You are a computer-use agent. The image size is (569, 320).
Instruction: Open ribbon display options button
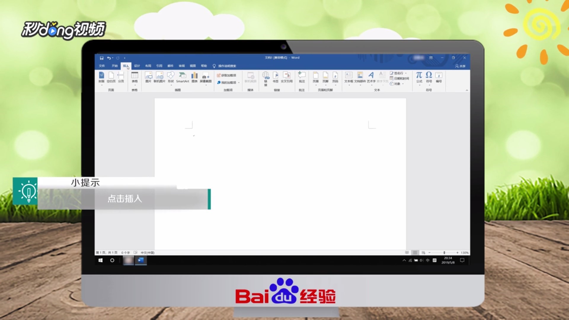431,58
